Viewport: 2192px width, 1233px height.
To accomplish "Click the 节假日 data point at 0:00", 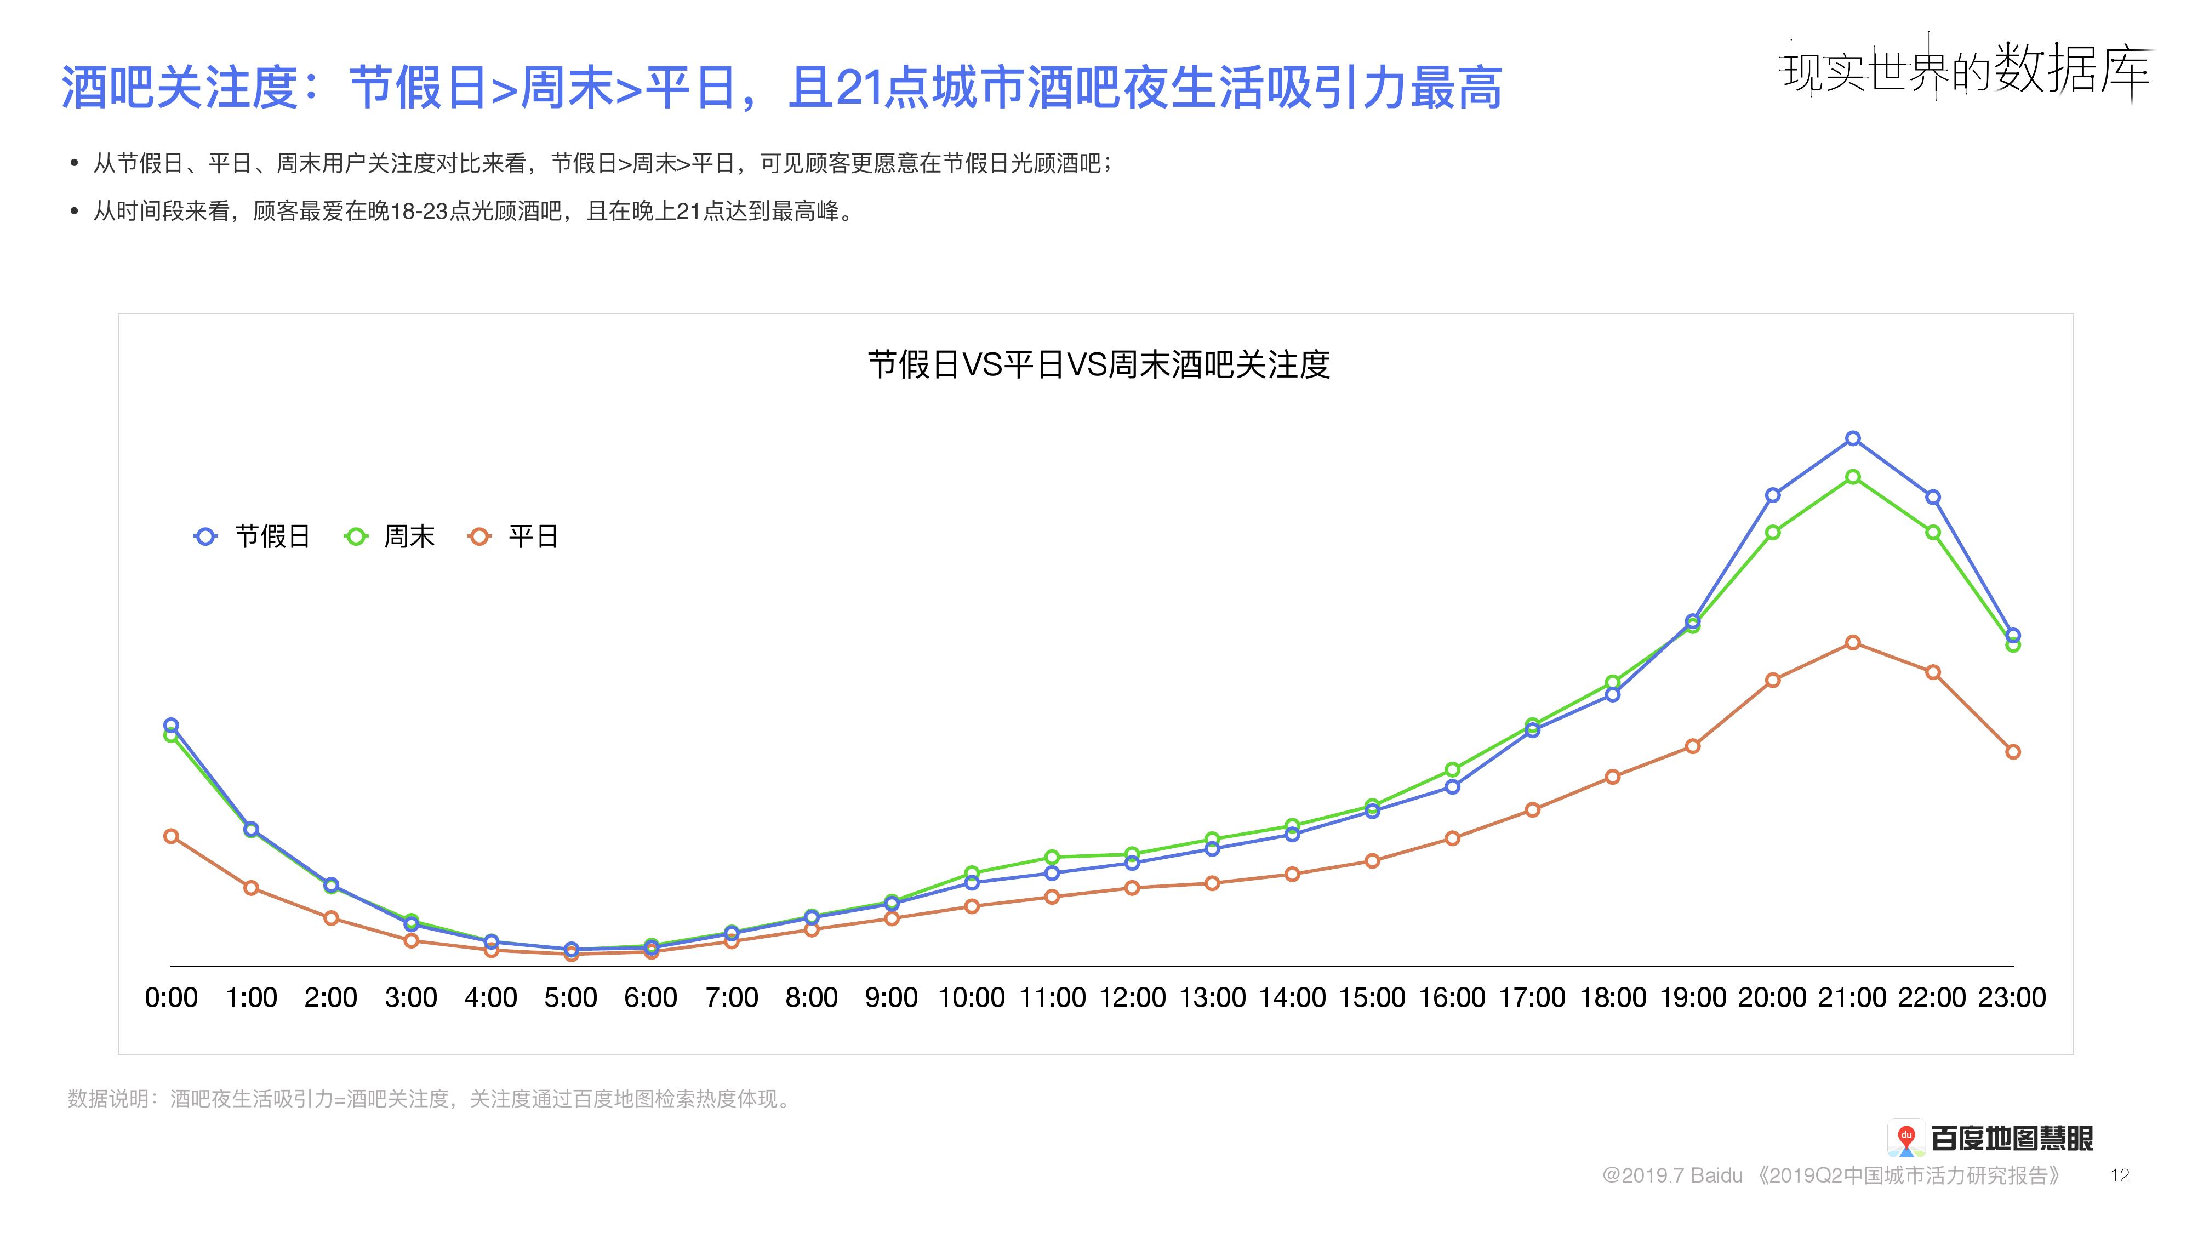I will pos(171,725).
